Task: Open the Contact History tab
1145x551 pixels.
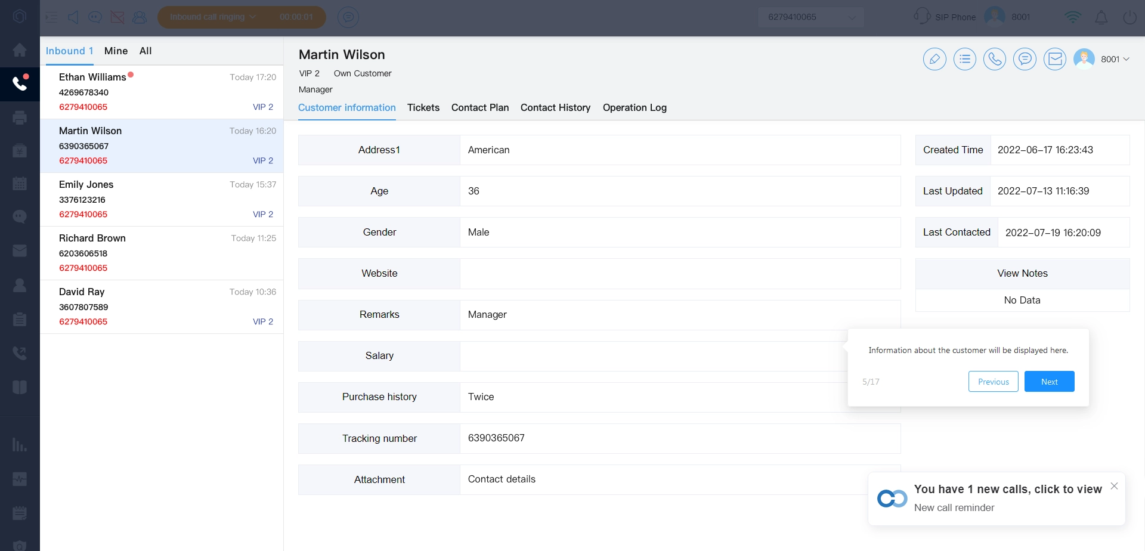Action: (x=555, y=108)
